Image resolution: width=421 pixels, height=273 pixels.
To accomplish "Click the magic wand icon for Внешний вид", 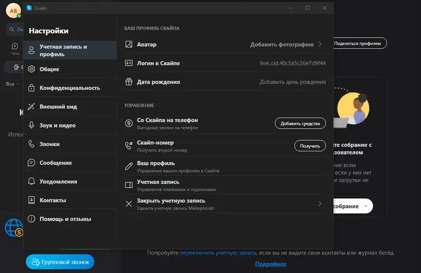I will coord(32,107).
